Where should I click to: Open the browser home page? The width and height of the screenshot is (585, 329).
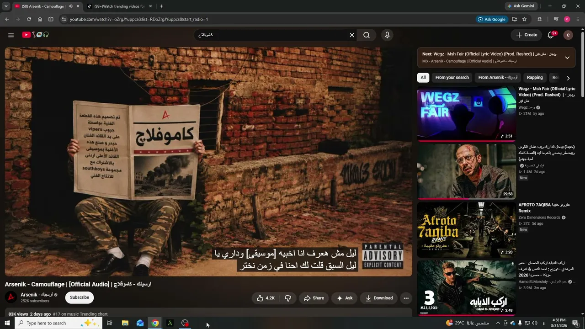pyautogui.click(x=40, y=19)
